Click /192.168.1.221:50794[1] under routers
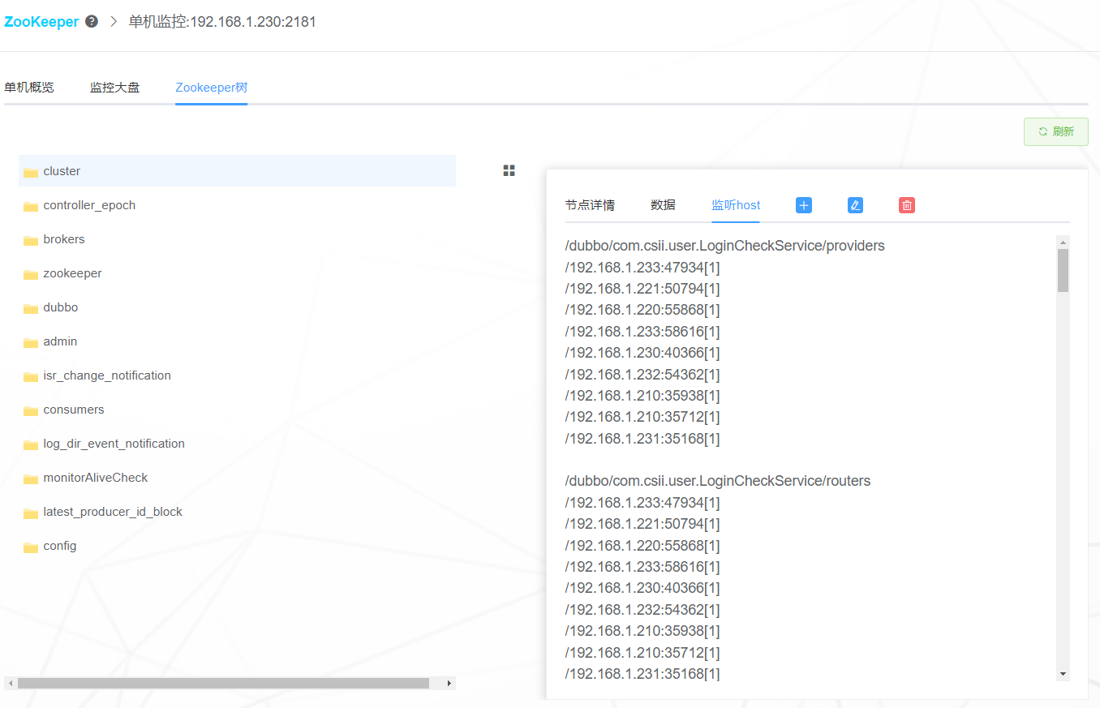Image resolution: width=1100 pixels, height=708 pixels. tap(642, 524)
